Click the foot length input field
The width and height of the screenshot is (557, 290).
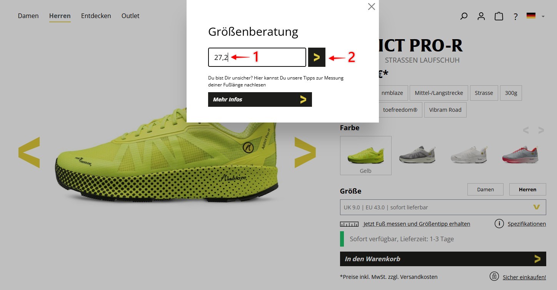click(257, 57)
